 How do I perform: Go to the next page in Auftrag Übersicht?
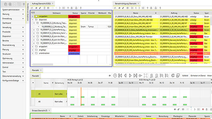60,8
